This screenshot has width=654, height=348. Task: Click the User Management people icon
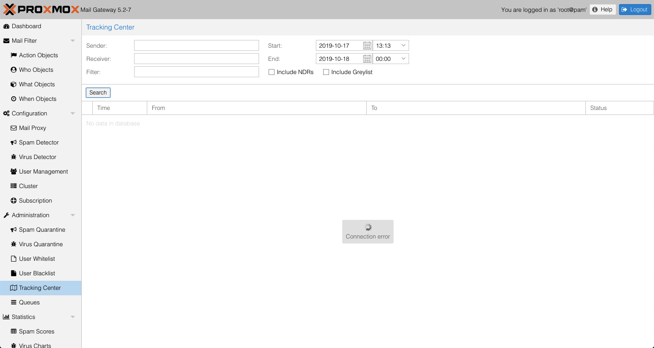(x=14, y=172)
